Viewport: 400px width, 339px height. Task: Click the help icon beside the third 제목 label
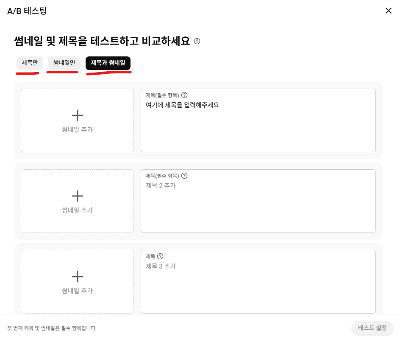[x=160, y=256]
